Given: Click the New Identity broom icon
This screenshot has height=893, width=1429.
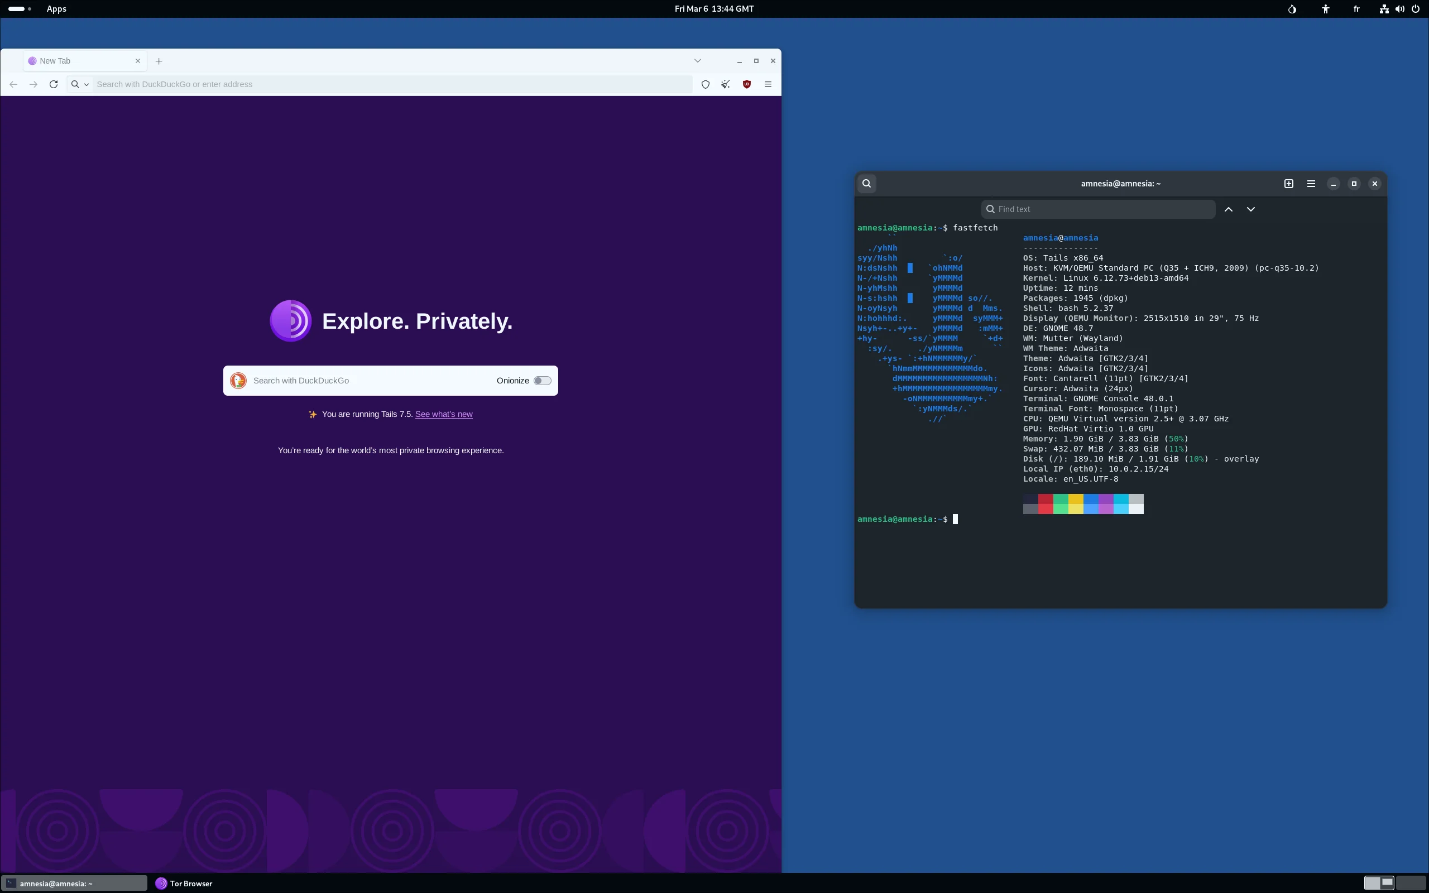Looking at the screenshot, I should (726, 84).
